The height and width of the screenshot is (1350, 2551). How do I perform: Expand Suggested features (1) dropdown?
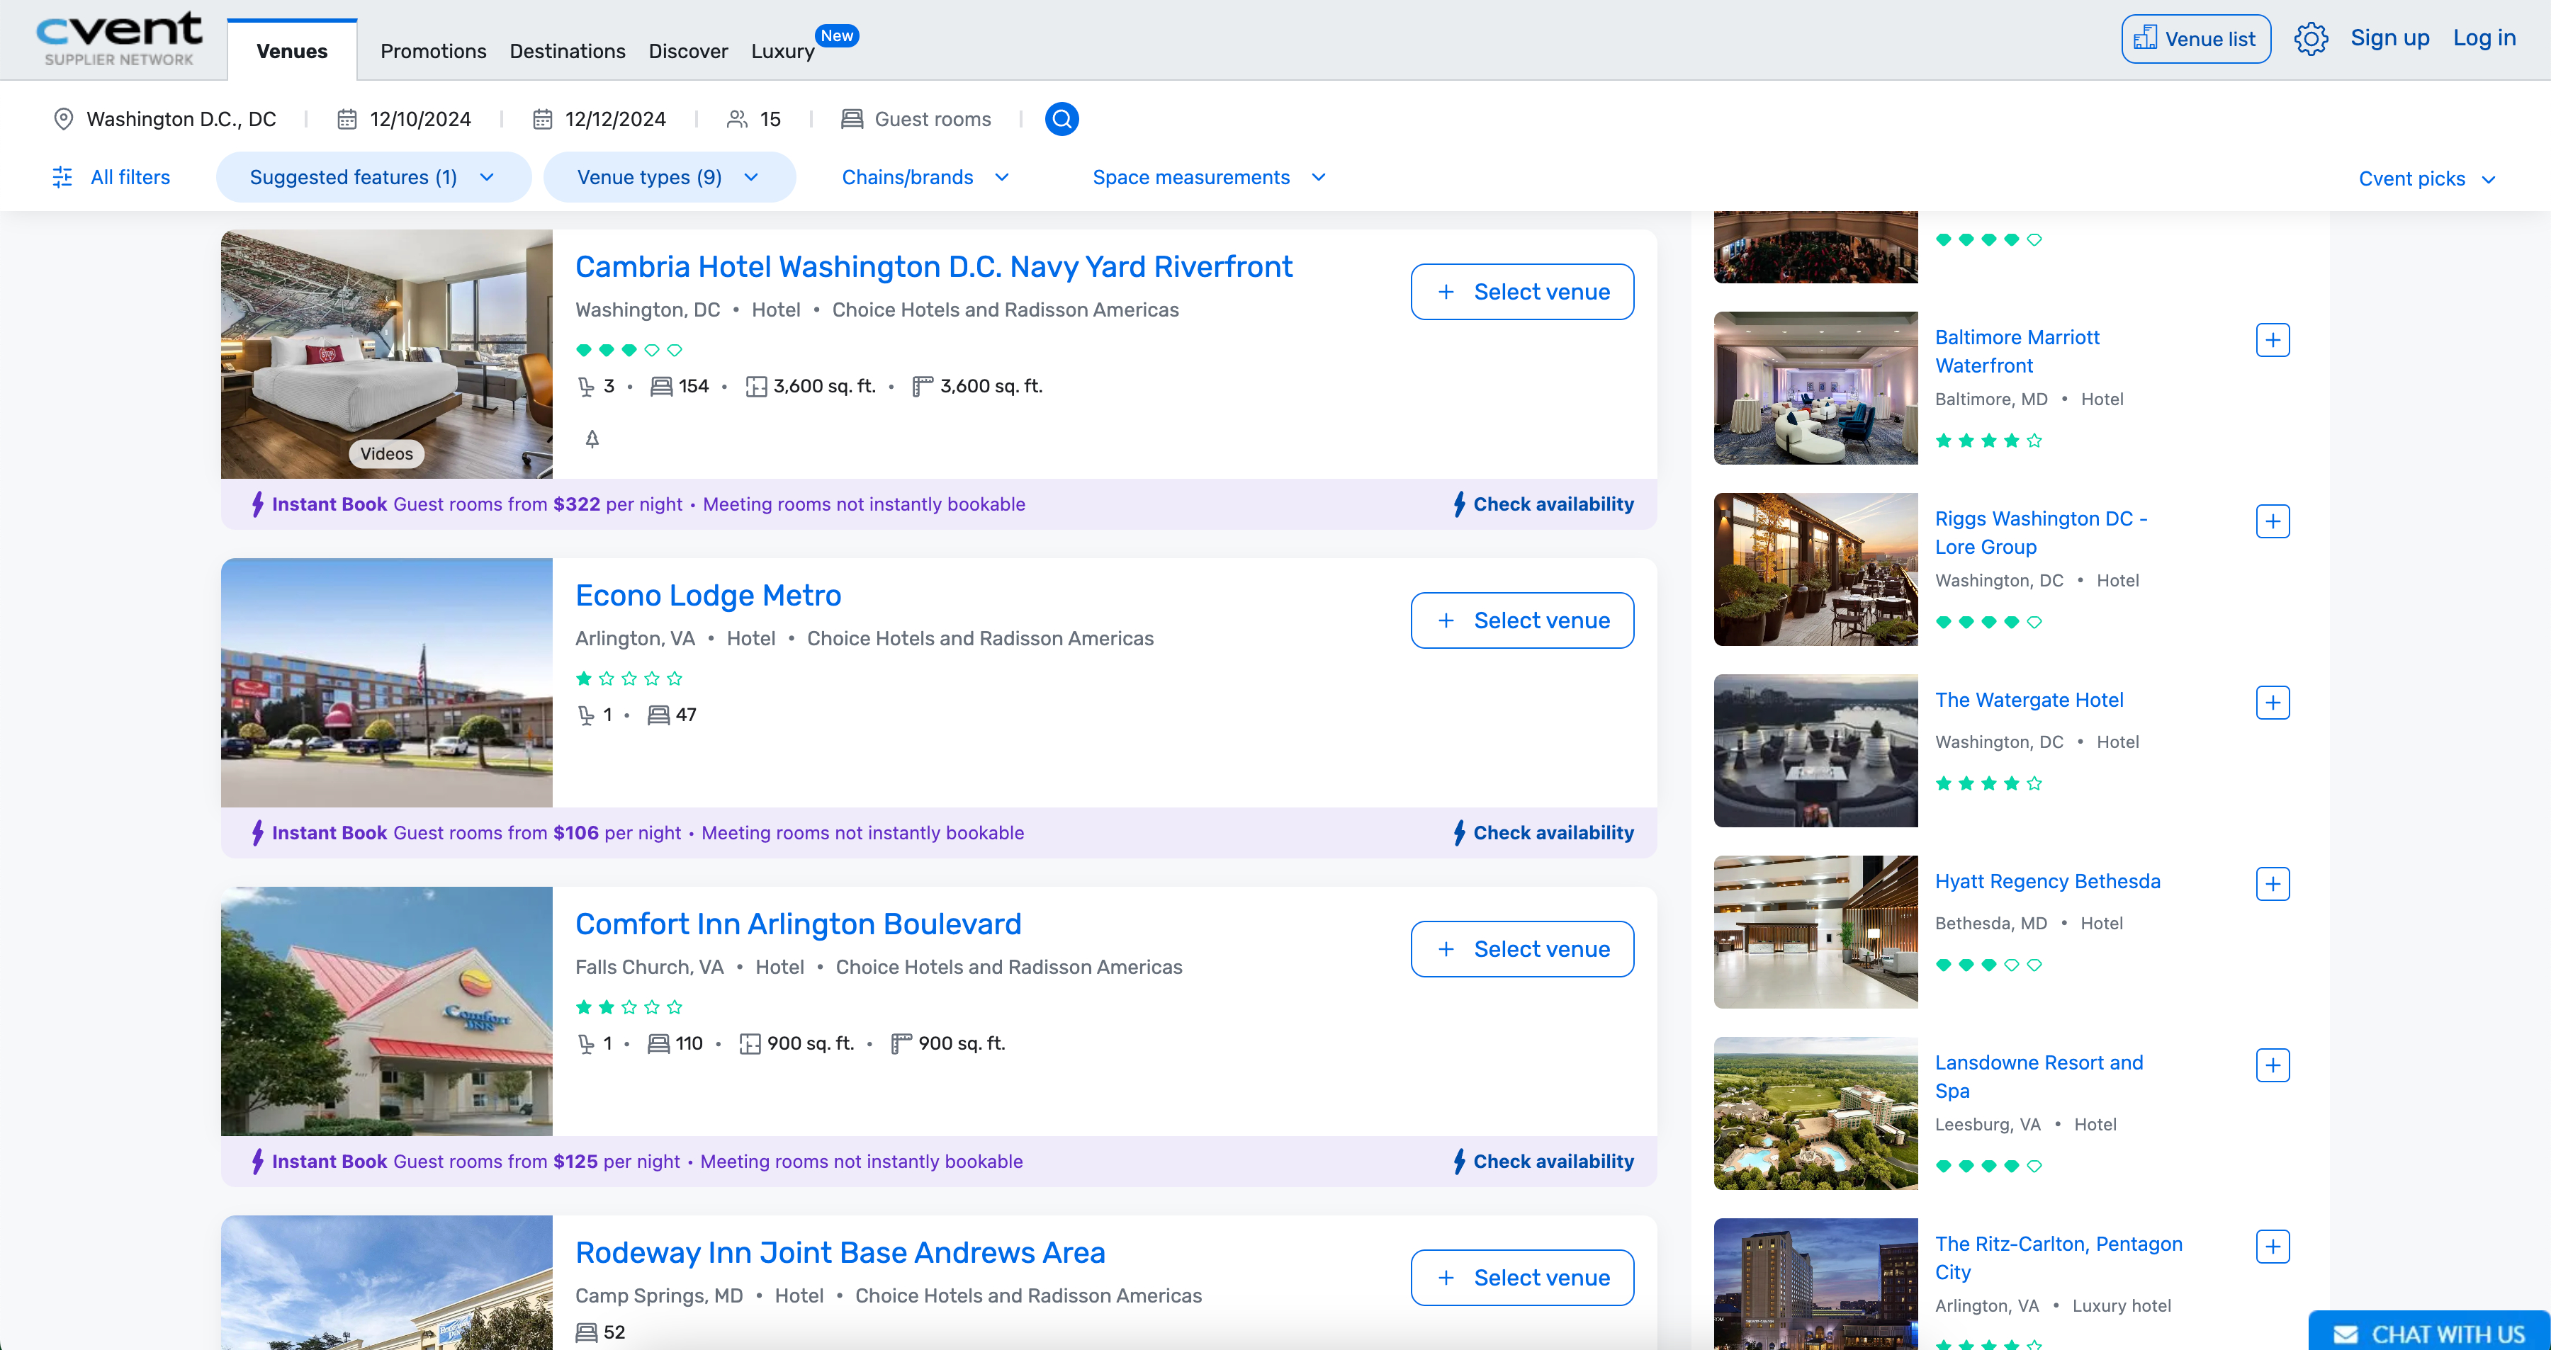tap(373, 177)
